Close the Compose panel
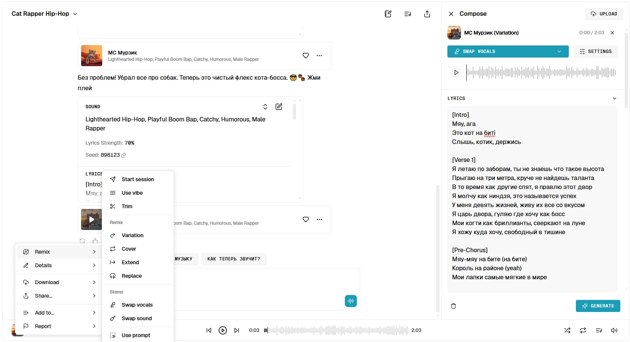The height and width of the screenshot is (342, 630). [x=451, y=14]
